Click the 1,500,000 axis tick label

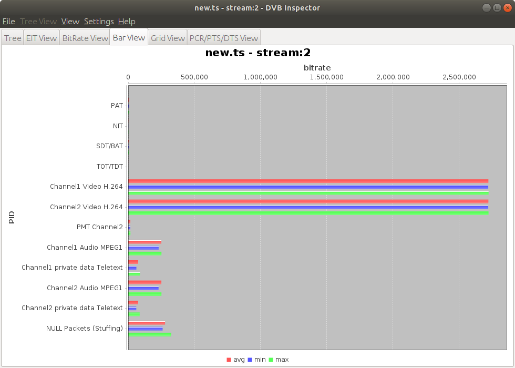(x=327, y=77)
